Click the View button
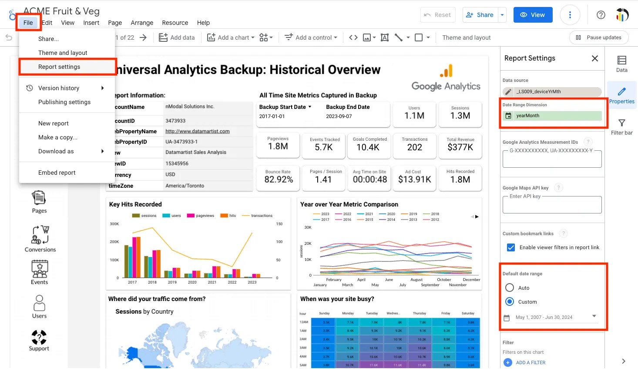The width and height of the screenshot is (638, 369). (x=533, y=14)
